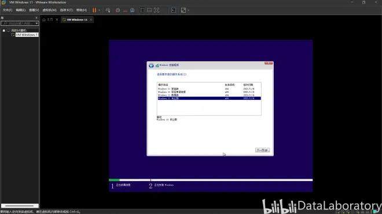Open the stretch display dropdown arrow
Viewport: 382px width, 214px height.
(x=188, y=10)
